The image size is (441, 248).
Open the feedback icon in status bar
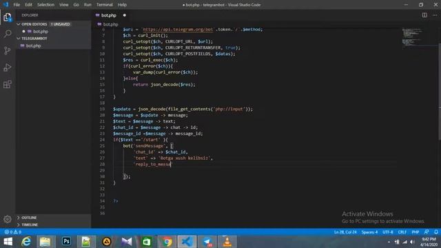click(427, 232)
